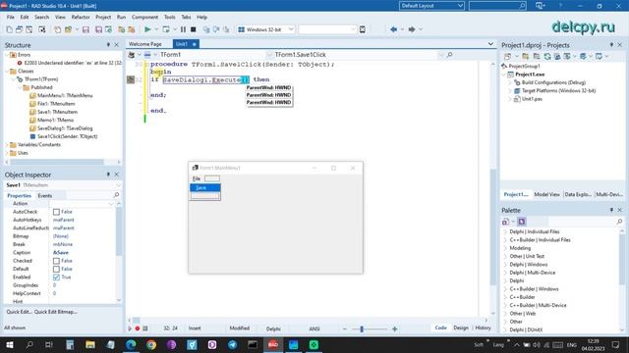Open the Model View tab
629x353 pixels.
(546, 194)
